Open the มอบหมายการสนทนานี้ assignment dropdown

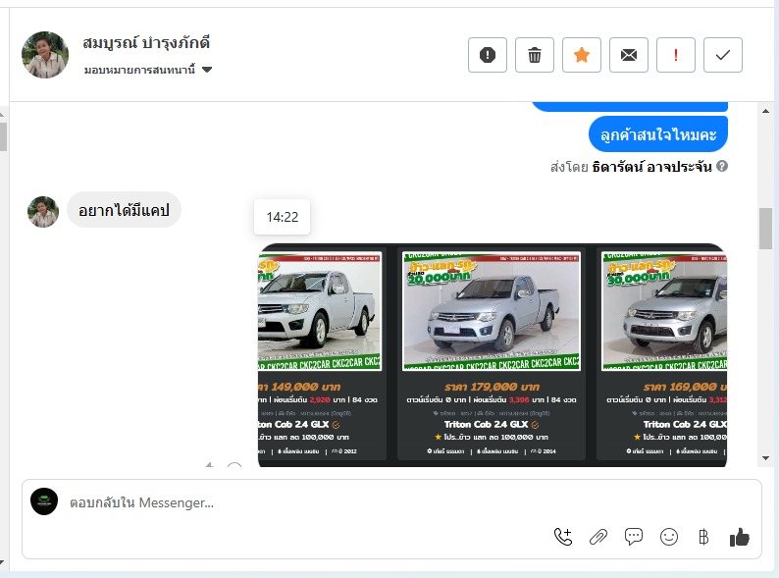148,70
